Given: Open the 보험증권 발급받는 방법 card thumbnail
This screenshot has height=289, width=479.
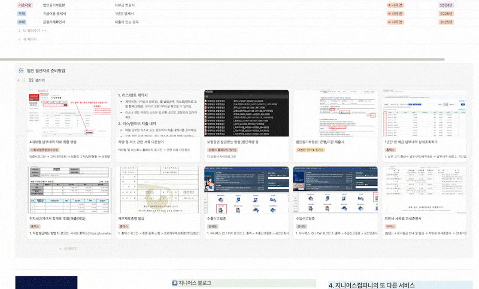Looking at the screenshot, I should coord(246,112).
